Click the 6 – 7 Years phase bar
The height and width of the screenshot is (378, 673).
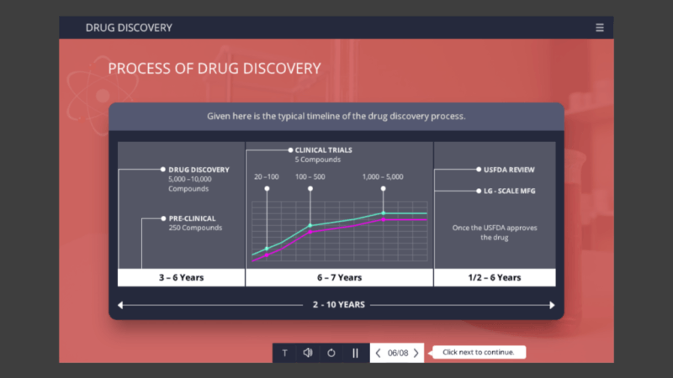(339, 277)
